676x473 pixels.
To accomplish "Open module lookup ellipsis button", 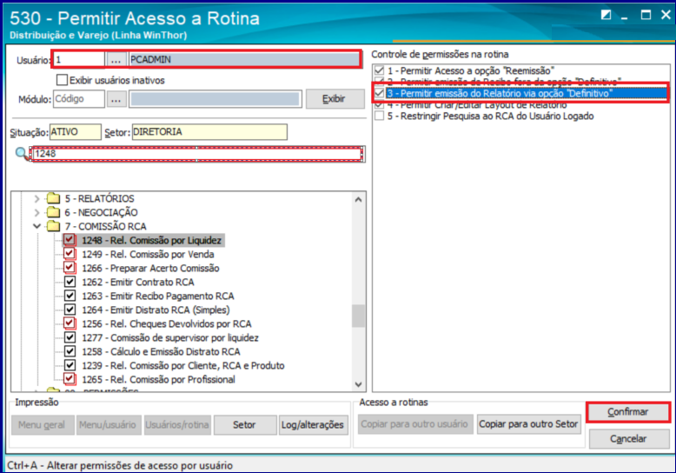I will (x=116, y=99).
